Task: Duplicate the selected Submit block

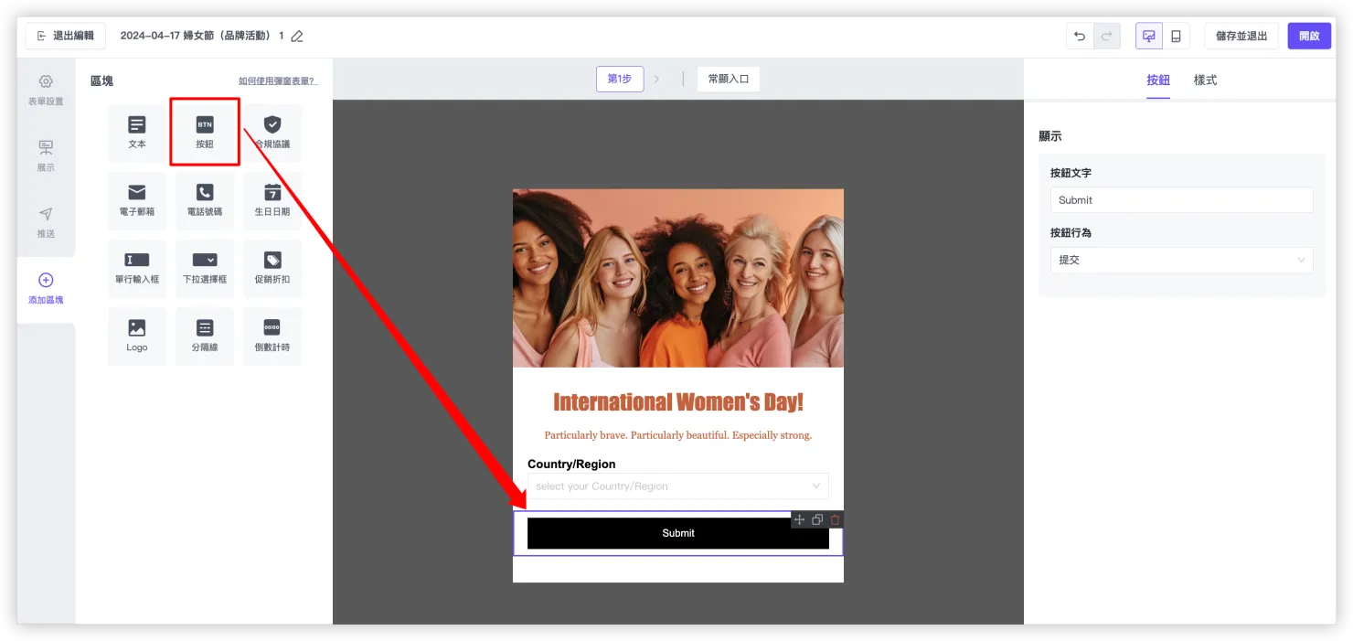Action: click(817, 519)
